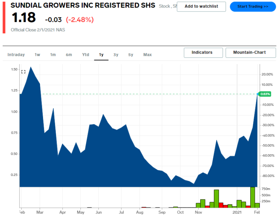Click the Oct x-axis label
278x222 pixels.
tap(180, 212)
